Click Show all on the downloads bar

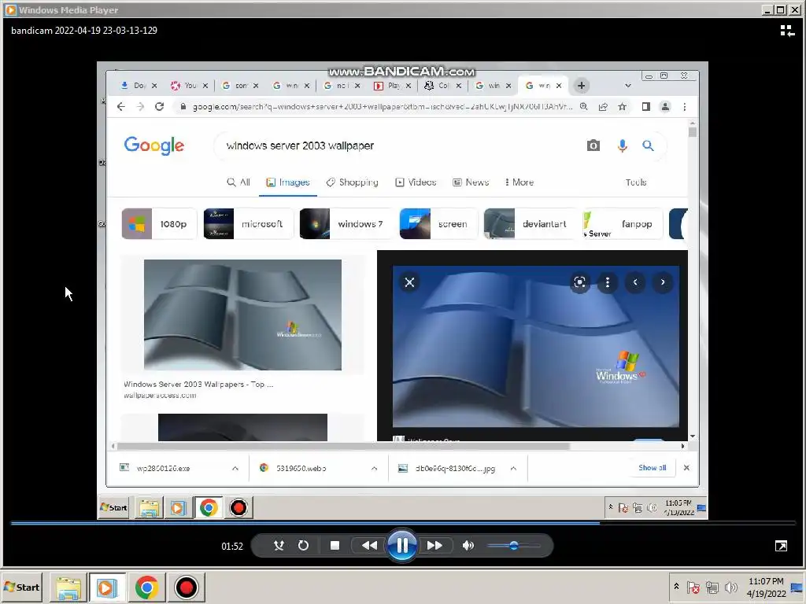652,468
